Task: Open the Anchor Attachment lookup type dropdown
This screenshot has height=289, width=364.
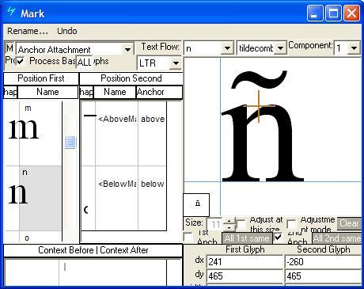Action: [127, 50]
